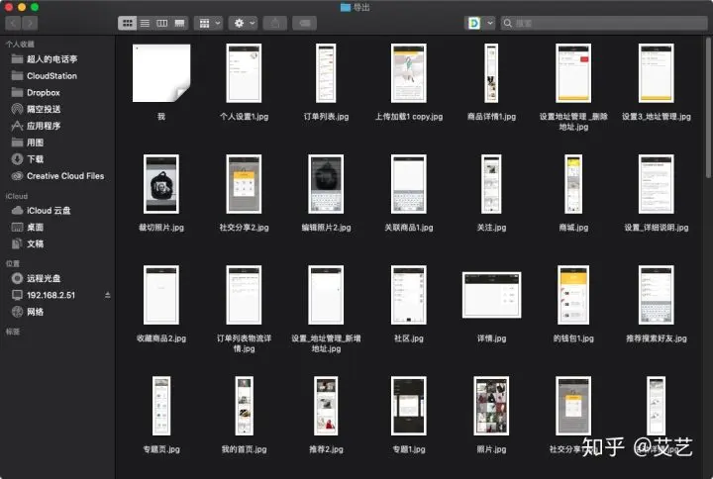Click the vertical scrollbar thumb
713x479 pixels.
point(708,108)
